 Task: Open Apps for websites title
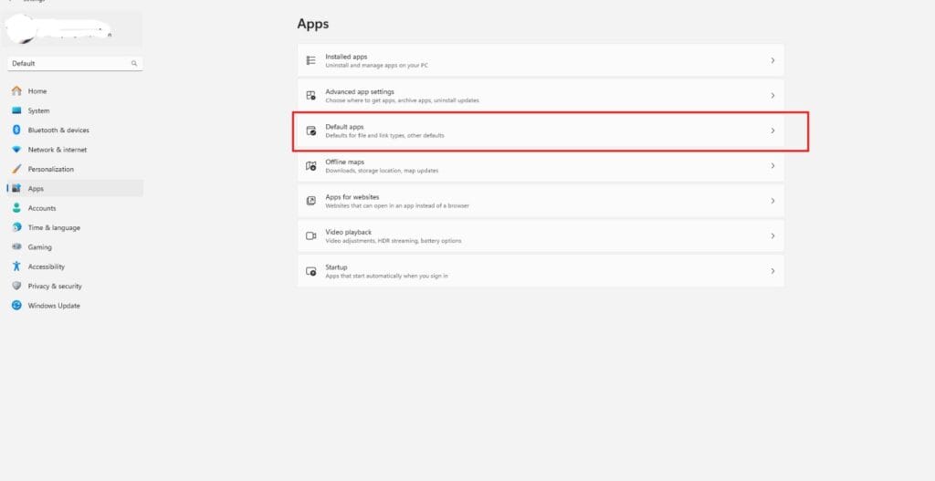tap(352, 197)
